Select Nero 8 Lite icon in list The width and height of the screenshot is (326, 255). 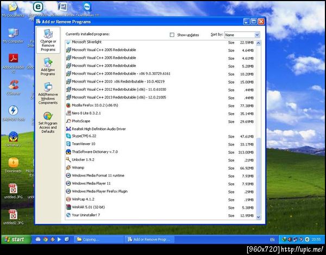pos(68,113)
